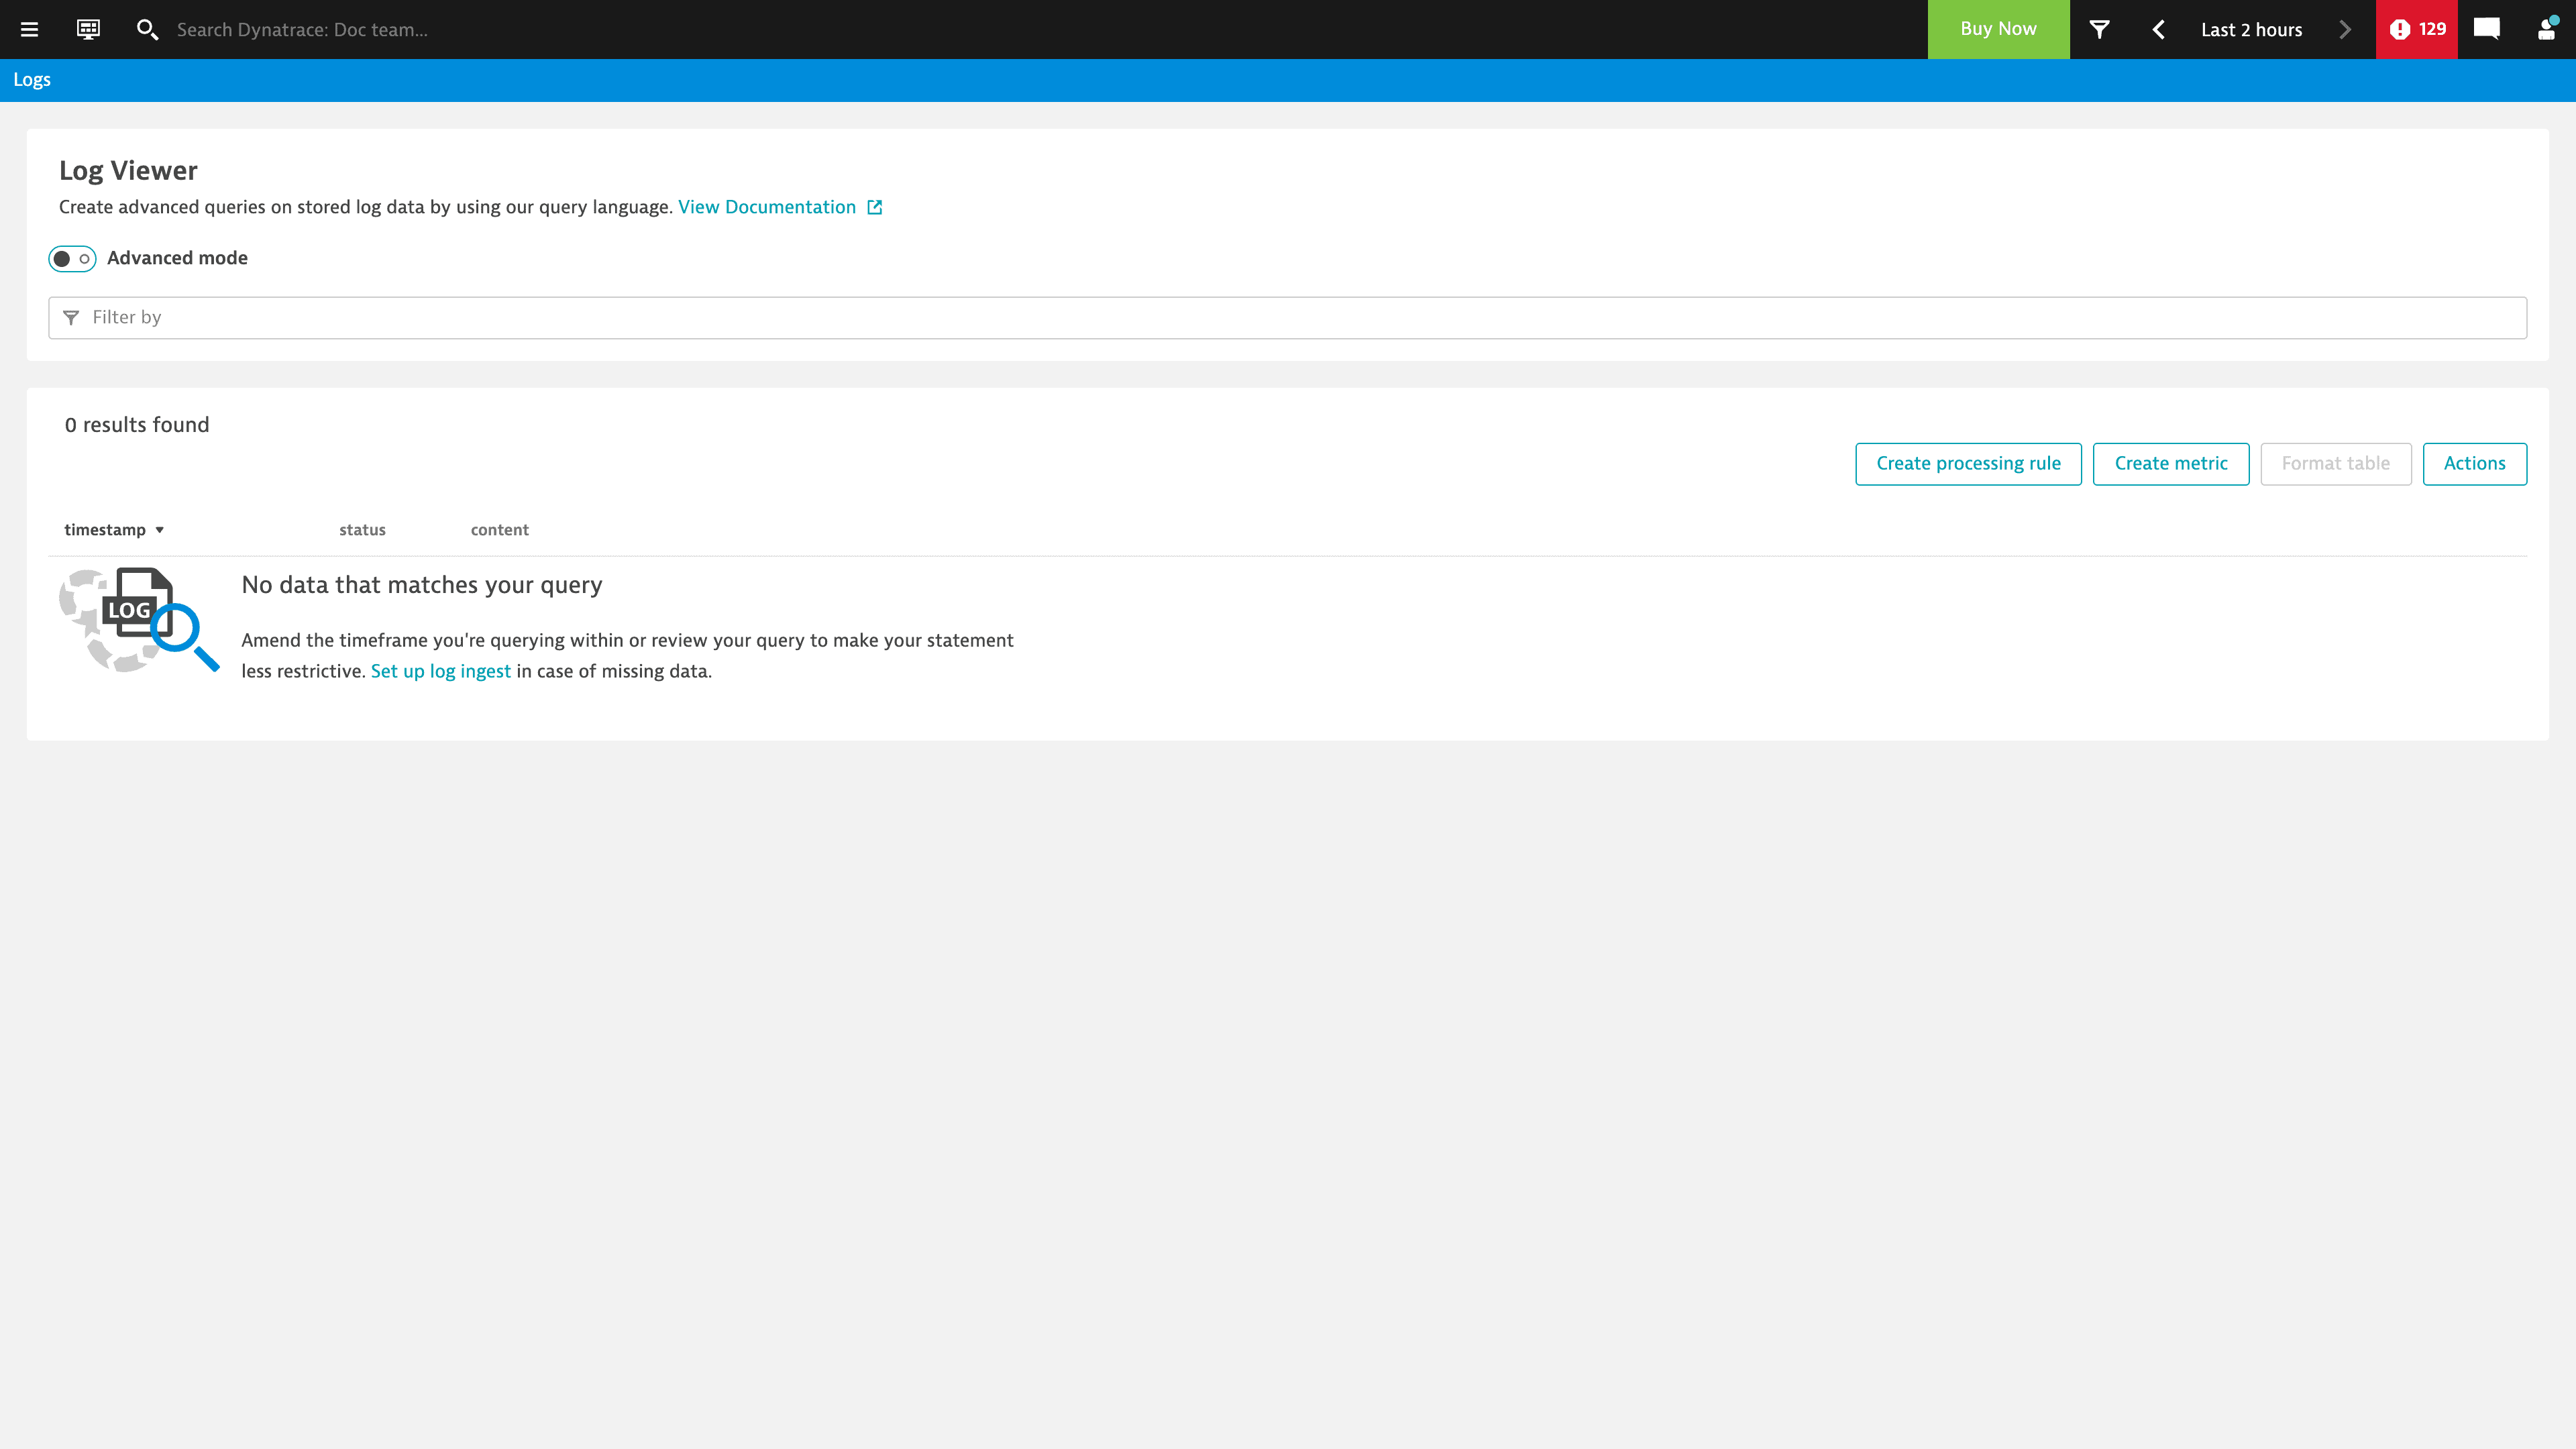This screenshot has height=1449, width=2576.
Task: Select the Logs breadcrumb tab
Action: point(31,79)
